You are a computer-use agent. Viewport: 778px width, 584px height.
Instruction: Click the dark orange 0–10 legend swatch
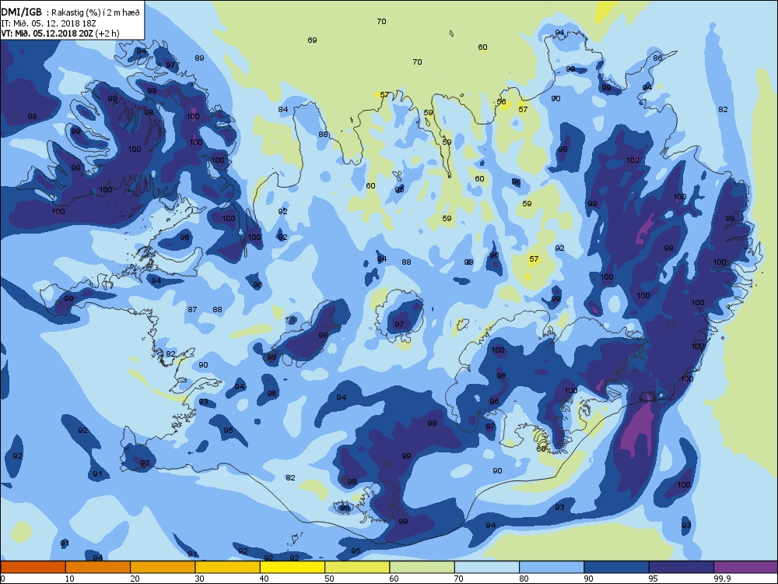pyautogui.click(x=33, y=567)
